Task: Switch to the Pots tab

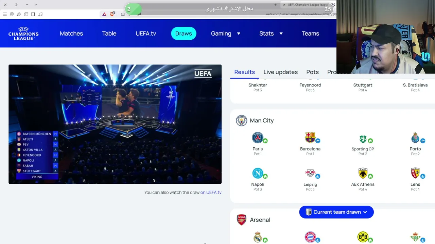Action: (x=312, y=72)
